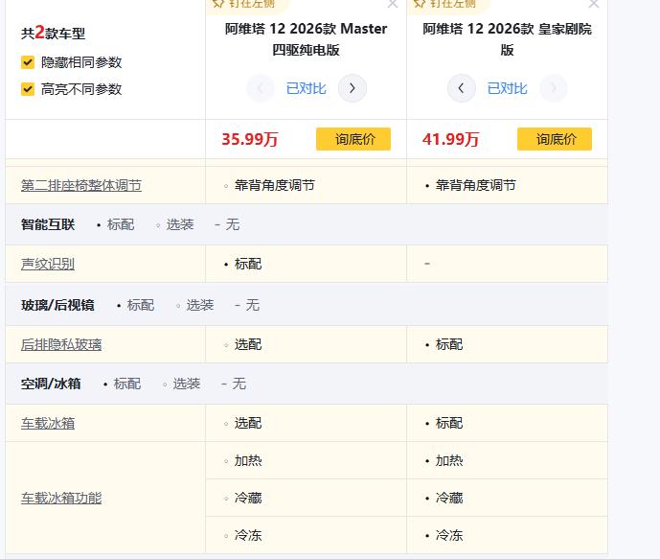This screenshot has width=660, height=559.
Task: Select 标配 cell in 声纹识别 row
Action: coord(306,264)
